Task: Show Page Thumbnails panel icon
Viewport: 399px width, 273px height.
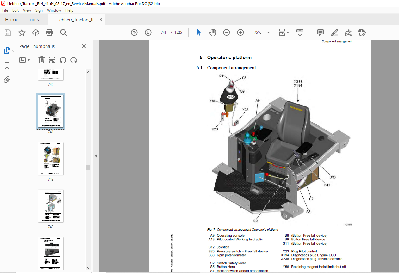Action: [7, 51]
